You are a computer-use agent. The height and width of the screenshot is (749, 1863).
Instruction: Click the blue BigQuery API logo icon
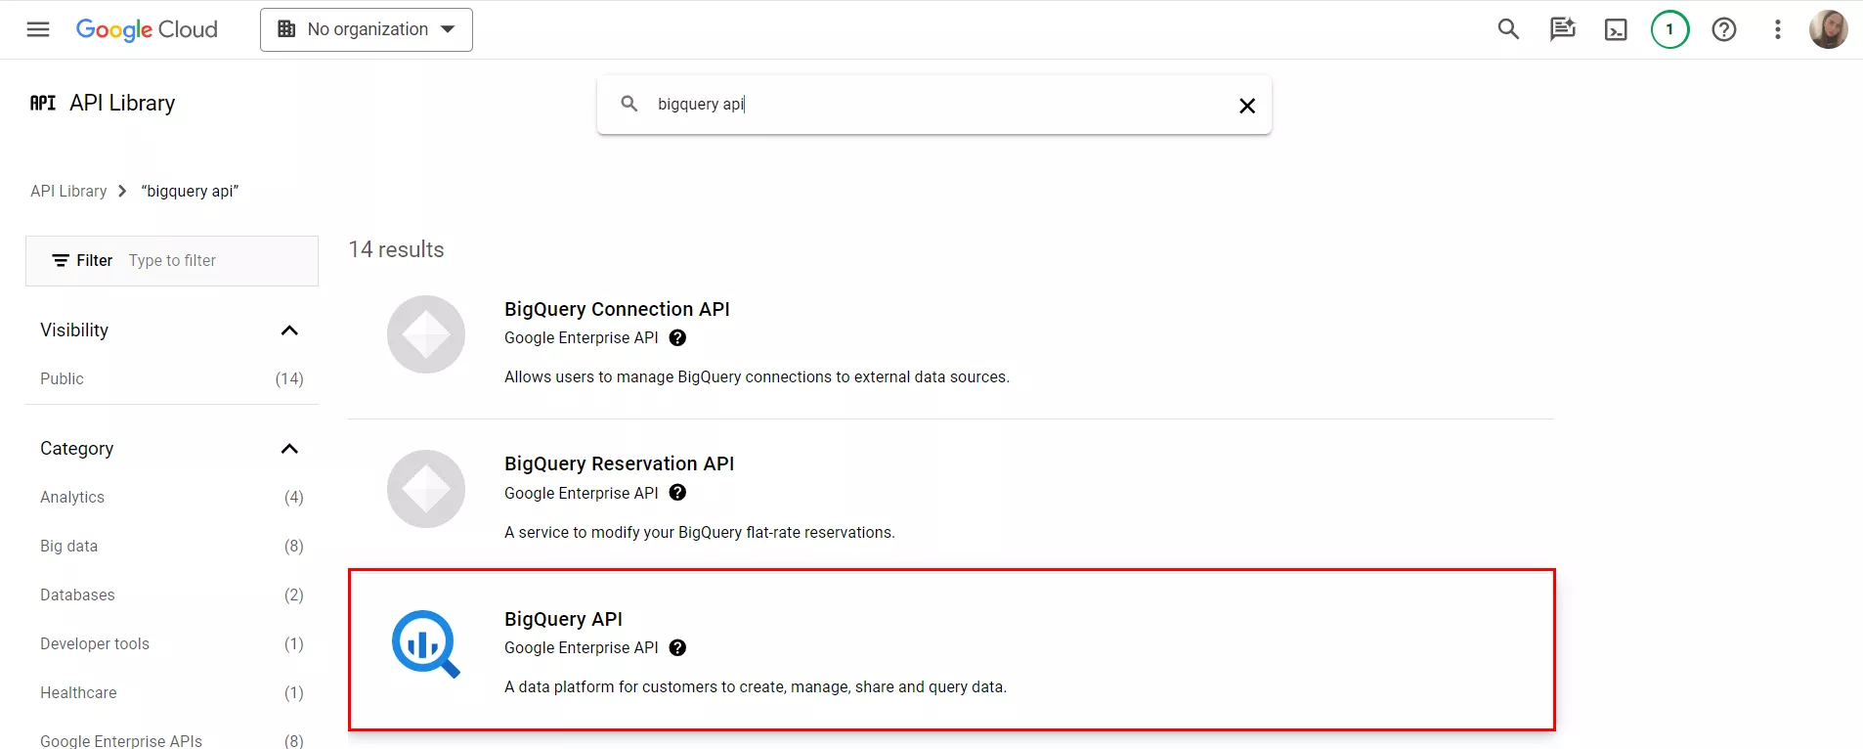[x=426, y=643]
